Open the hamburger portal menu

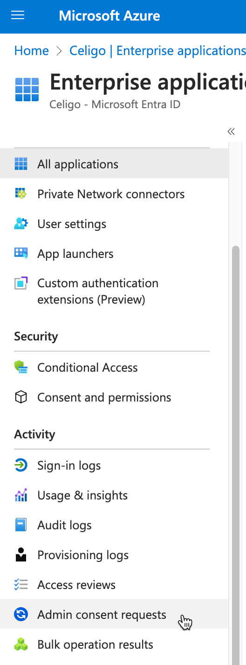pos(18,16)
